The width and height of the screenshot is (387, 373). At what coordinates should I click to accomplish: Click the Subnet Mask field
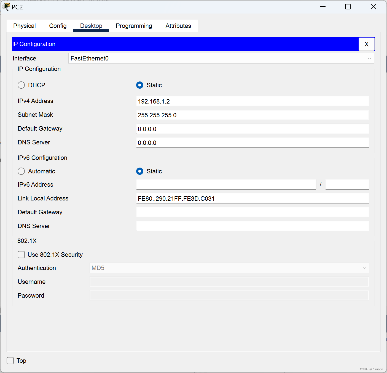[252, 115]
